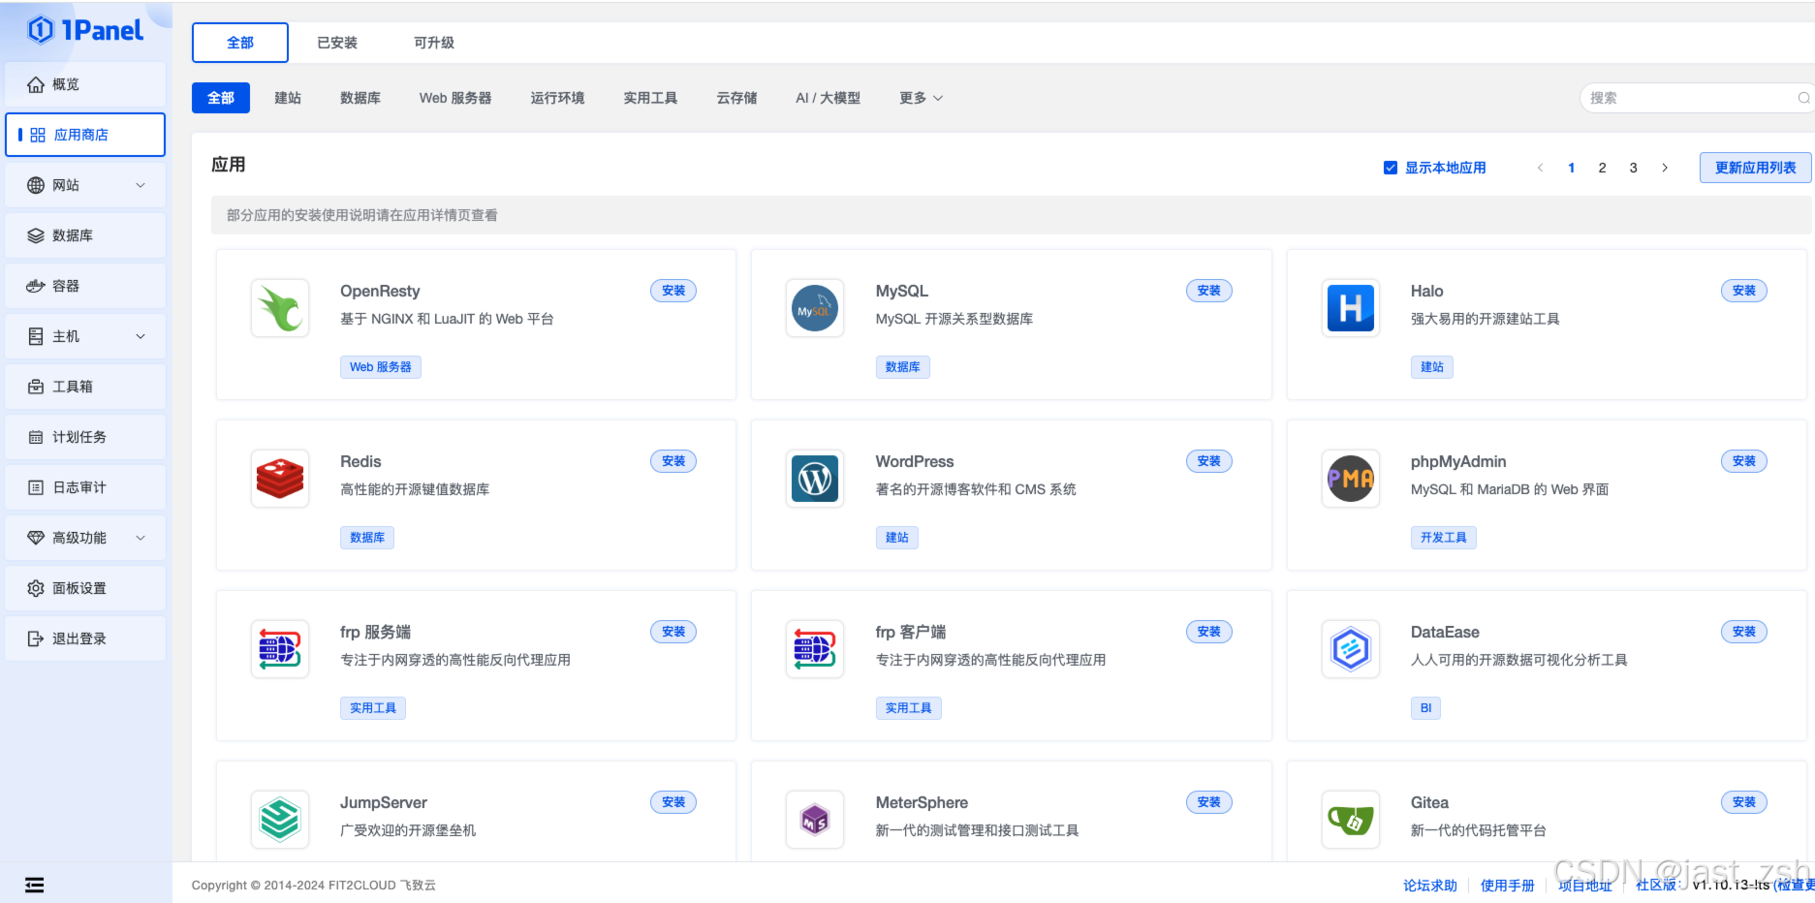Screen dimensions: 1815x903
Task: Open the Halo app icon
Action: point(1351,308)
